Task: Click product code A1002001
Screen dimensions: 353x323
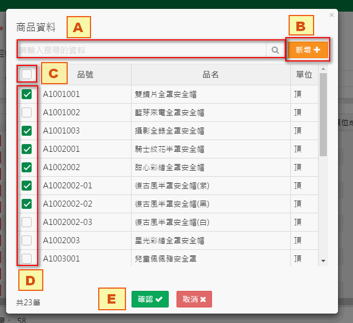Action: click(x=61, y=149)
